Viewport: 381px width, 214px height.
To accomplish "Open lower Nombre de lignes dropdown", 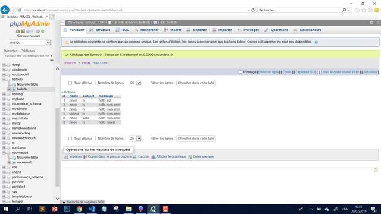I will (135, 139).
